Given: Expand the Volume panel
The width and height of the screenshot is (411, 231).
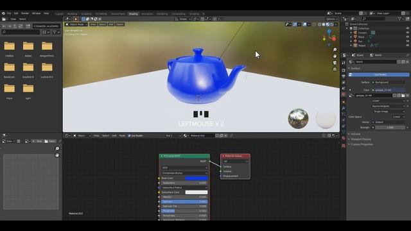Looking at the screenshot, I should [355, 134].
